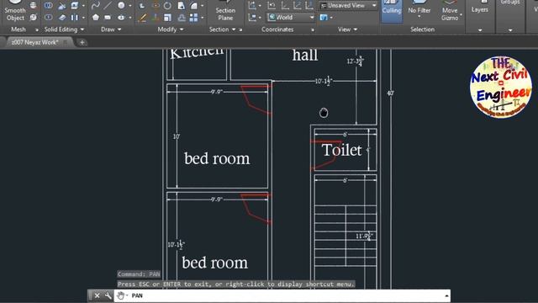Click the two vertical bars icon in Solid Editing
Image resolution: width=538 pixels, height=303 pixels.
74,17
